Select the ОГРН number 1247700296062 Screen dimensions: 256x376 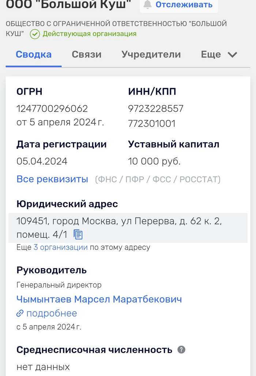click(52, 109)
